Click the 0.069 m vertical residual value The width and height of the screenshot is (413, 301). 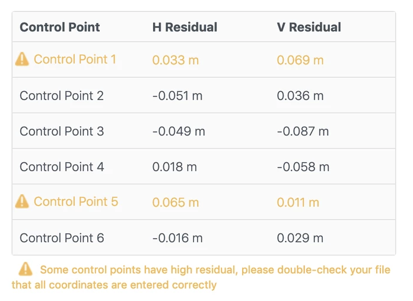tap(300, 60)
